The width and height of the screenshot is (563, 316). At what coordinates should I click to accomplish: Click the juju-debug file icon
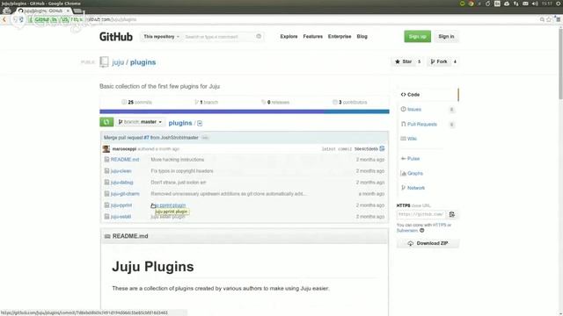point(106,183)
